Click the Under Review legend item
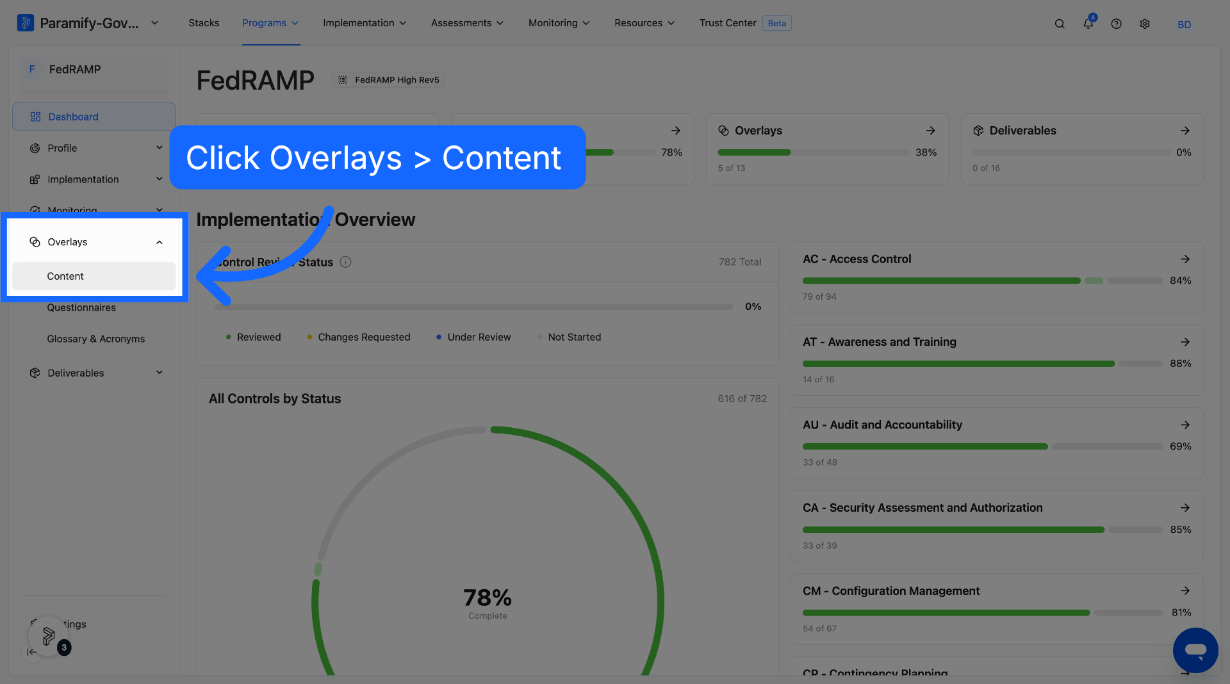This screenshot has width=1230, height=684. click(473, 337)
